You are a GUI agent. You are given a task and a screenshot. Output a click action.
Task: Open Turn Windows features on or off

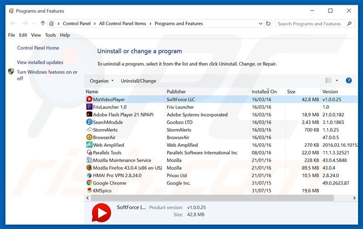click(47, 75)
